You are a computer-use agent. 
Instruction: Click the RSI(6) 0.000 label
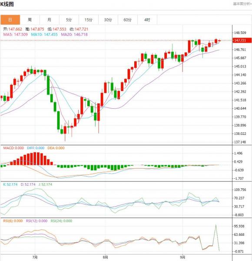[x=13, y=221]
